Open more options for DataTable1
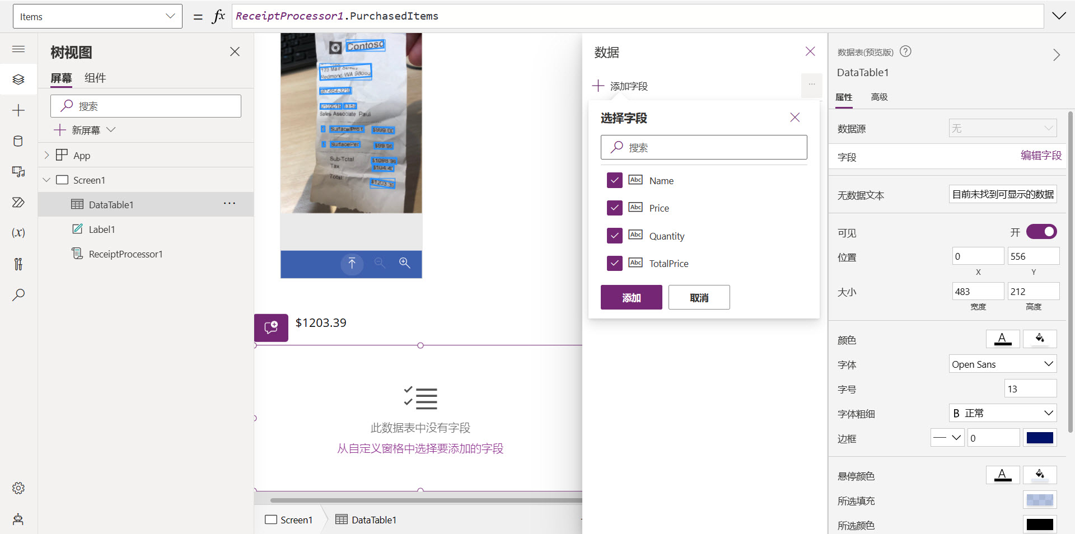This screenshot has height=534, width=1075. 230,204
